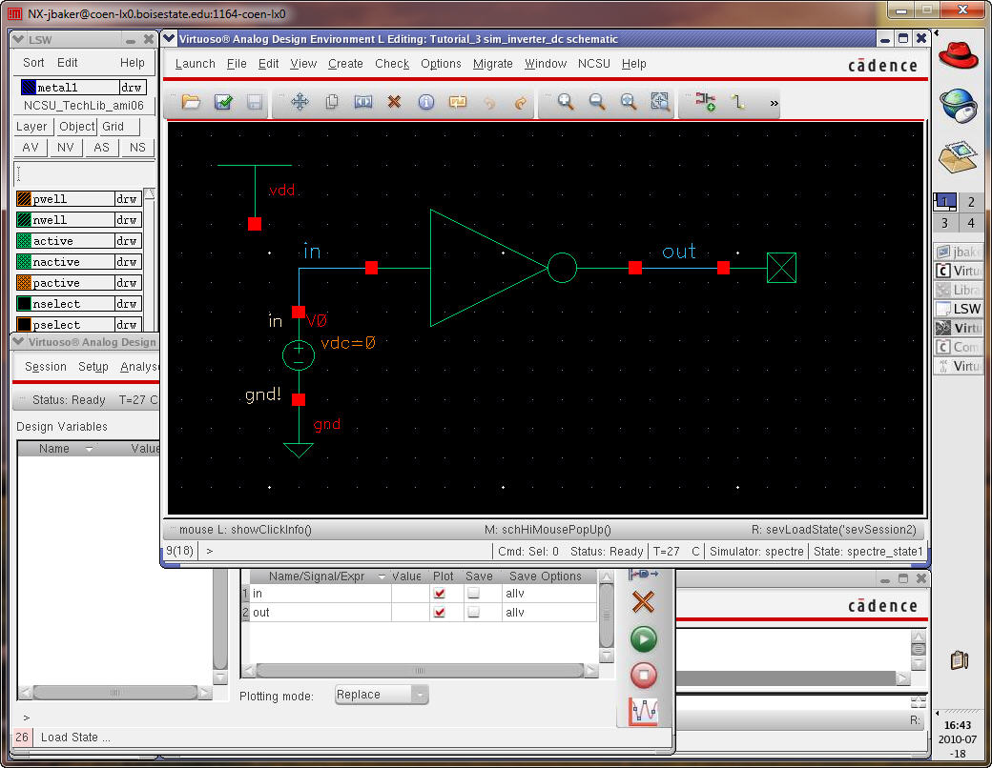Click the Check and Save icon

point(223,102)
